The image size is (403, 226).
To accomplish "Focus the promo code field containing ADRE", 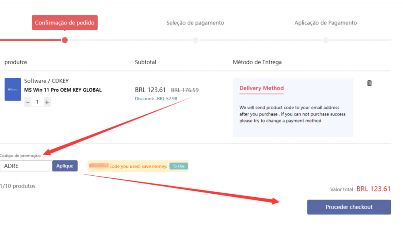I will [26, 166].
